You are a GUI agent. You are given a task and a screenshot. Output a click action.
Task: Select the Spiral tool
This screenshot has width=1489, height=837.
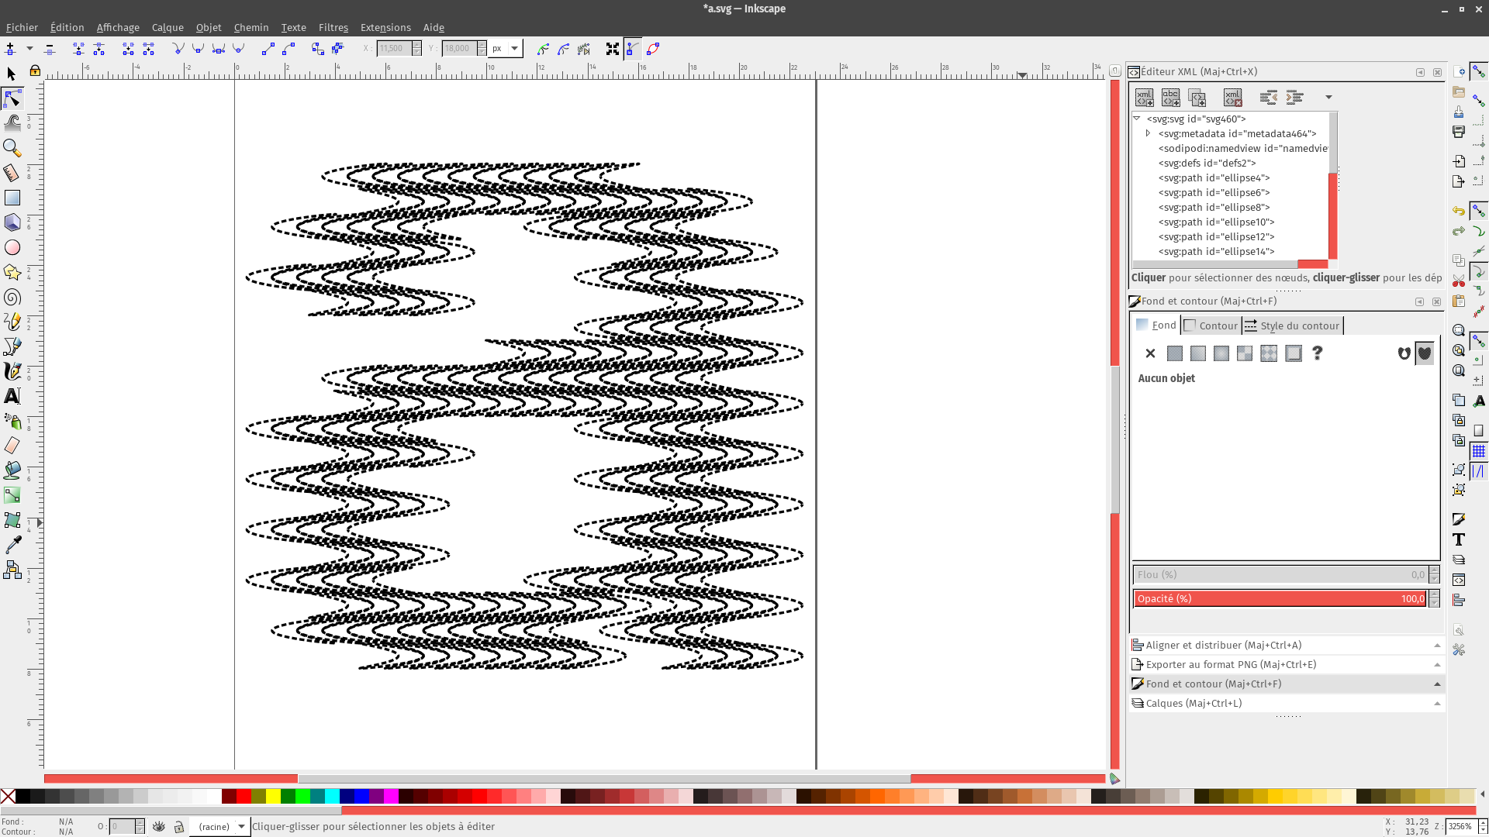click(12, 298)
